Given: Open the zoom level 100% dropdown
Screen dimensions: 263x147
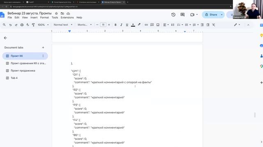Looking at the screenshot, I should tap(43, 24).
